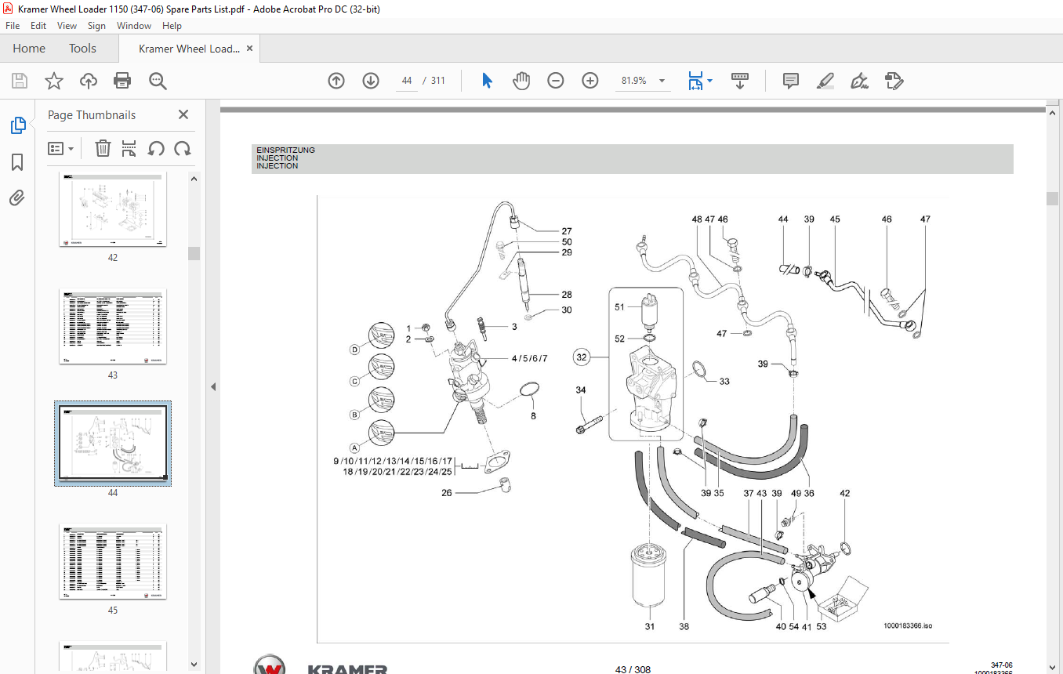Open the View menu
1063x674 pixels.
click(x=67, y=26)
